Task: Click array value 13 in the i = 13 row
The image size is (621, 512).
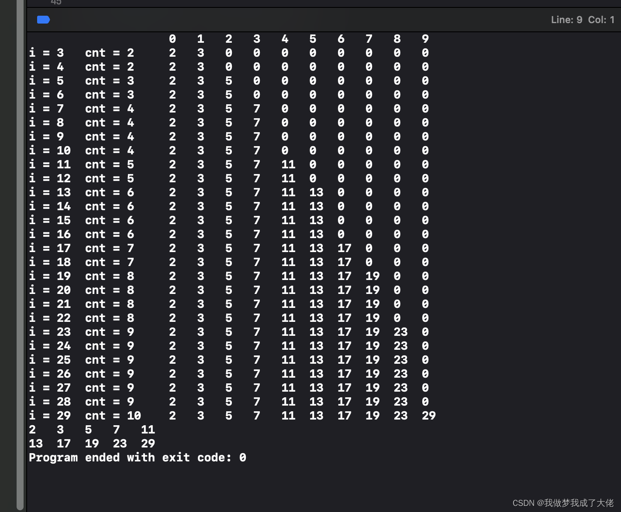Action: [316, 192]
